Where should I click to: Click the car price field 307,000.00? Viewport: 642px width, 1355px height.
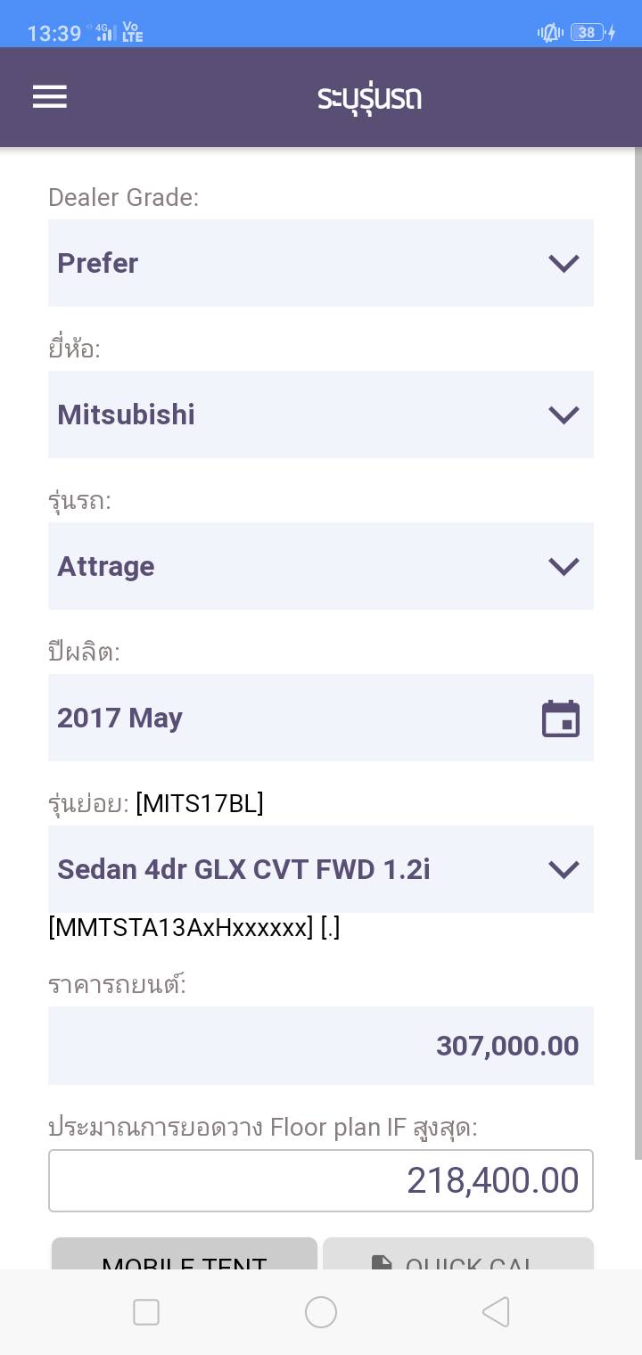tap(321, 1046)
